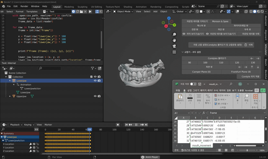Open the Object Mode dropdown
268x159 pixels.
click(123, 12)
